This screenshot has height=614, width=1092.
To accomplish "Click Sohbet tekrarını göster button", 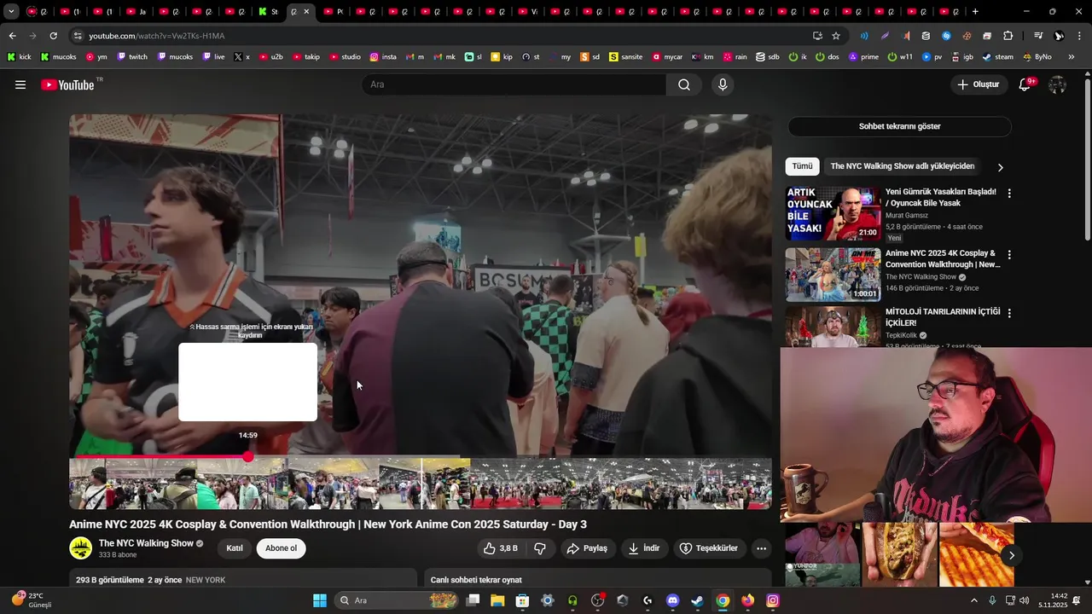I will tap(899, 126).
